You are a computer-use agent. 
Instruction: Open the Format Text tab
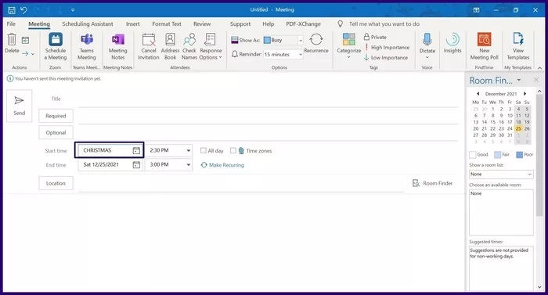(167, 23)
